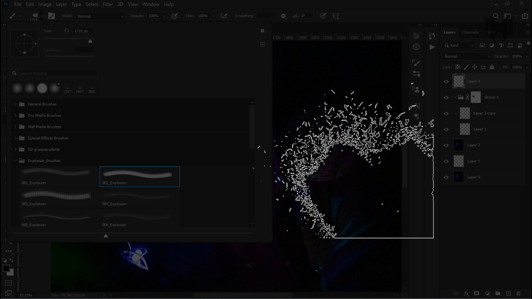Open layer blend mode Normal dropdown

tap(467, 56)
